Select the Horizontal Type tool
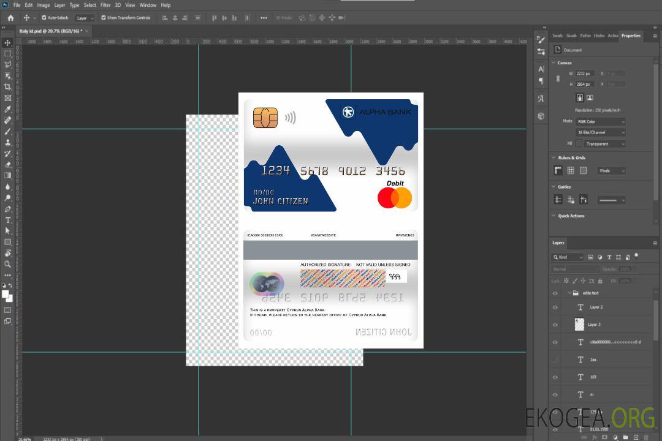The height and width of the screenshot is (441, 662). click(x=7, y=220)
